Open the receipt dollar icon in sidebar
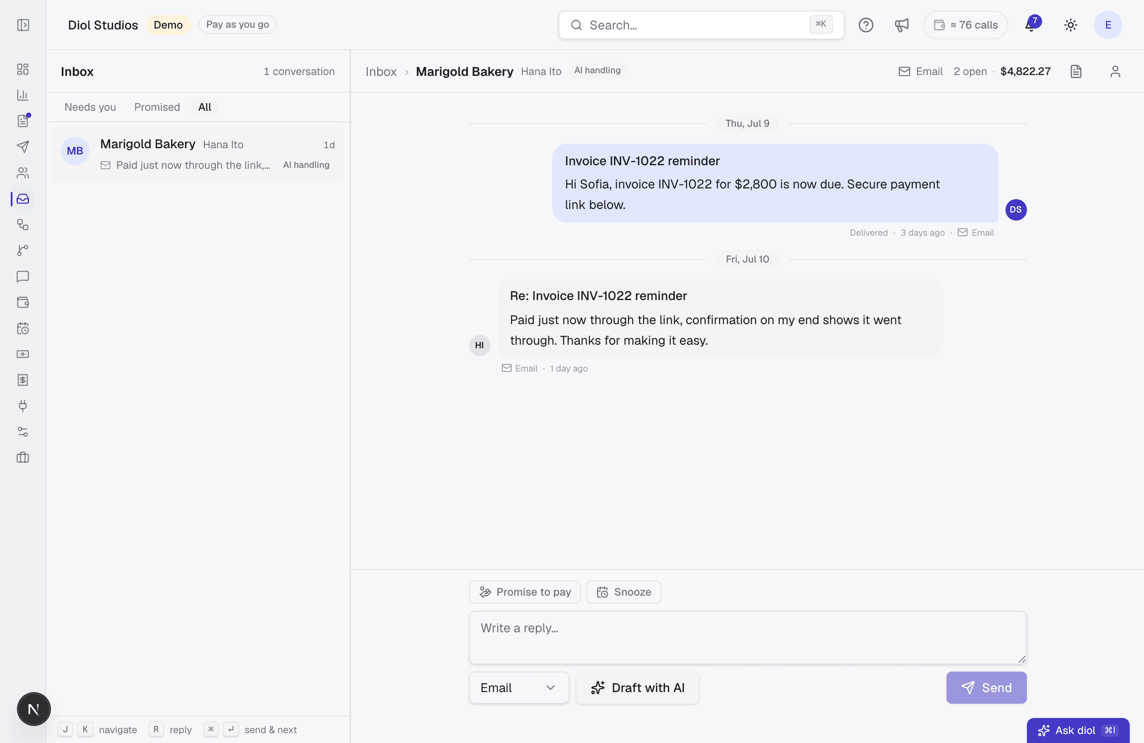This screenshot has width=1144, height=743. [x=23, y=380]
